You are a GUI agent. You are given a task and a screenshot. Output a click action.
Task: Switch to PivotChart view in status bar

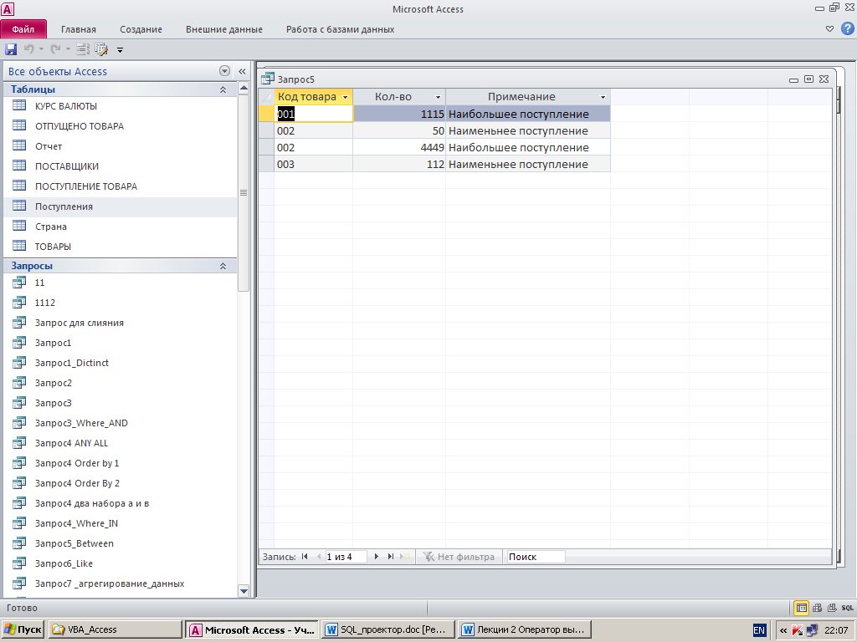pos(832,608)
